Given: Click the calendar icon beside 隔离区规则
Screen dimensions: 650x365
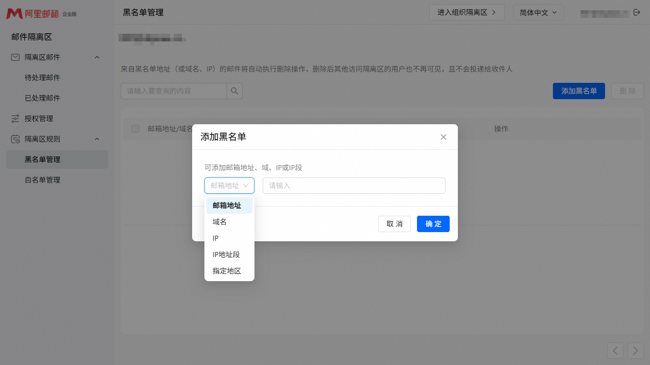Looking at the screenshot, I should tap(15, 139).
